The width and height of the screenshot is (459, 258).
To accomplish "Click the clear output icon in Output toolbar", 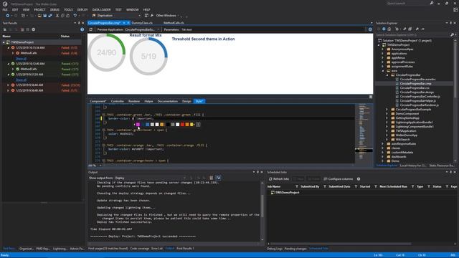I will 211,178.
